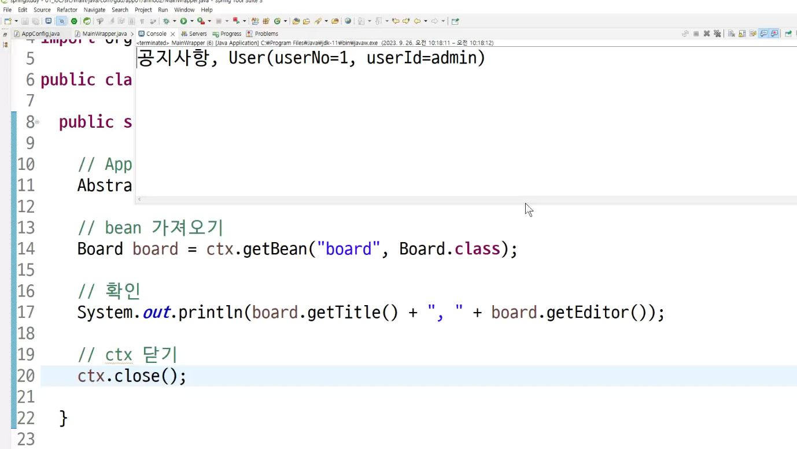Viewport: 797px width, 449px height.
Task: Click the green Spring leaf icon
Action: coord(87,21)
